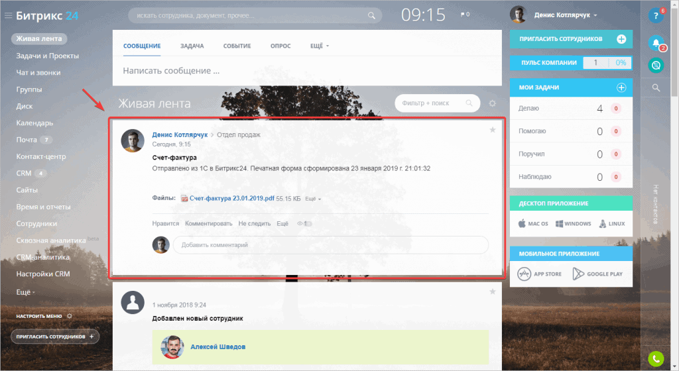Click Пригласить сотрудников button at top right
Screen dimensions: 679x371
click(x=571, y=39)
